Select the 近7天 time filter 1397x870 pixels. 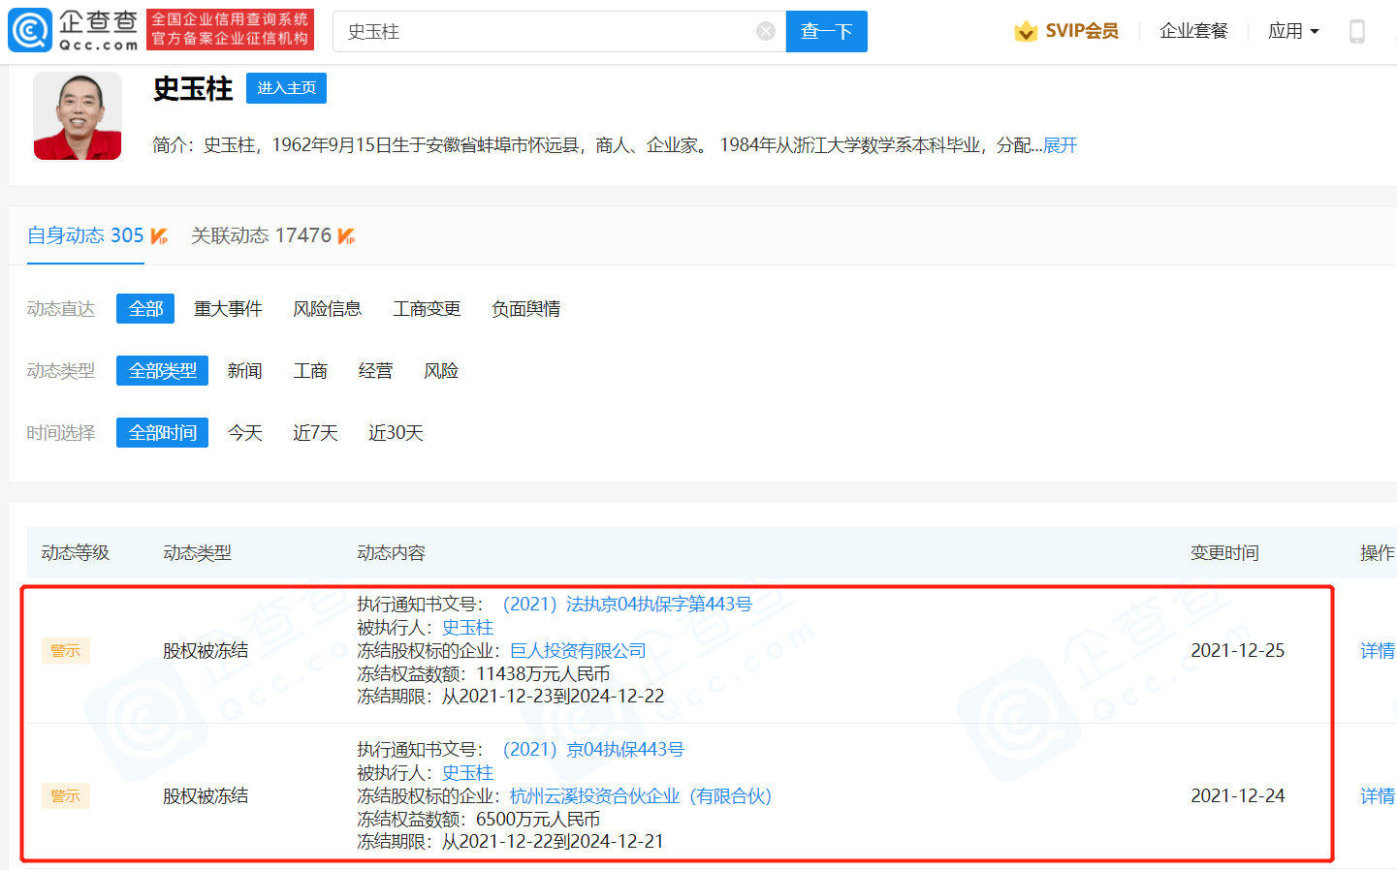click(314, 433)
